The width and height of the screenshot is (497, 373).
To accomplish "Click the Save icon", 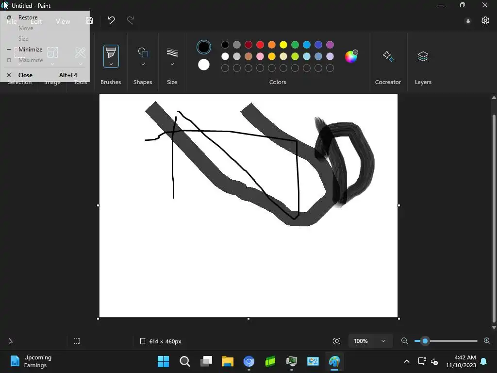I will [89, 20].
